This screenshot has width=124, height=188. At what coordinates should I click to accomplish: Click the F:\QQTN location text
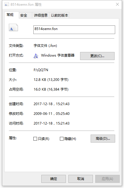[41, 70]
